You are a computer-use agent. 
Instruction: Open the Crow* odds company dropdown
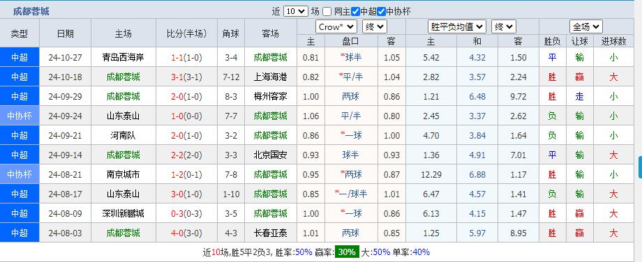(x=336, y=27)
